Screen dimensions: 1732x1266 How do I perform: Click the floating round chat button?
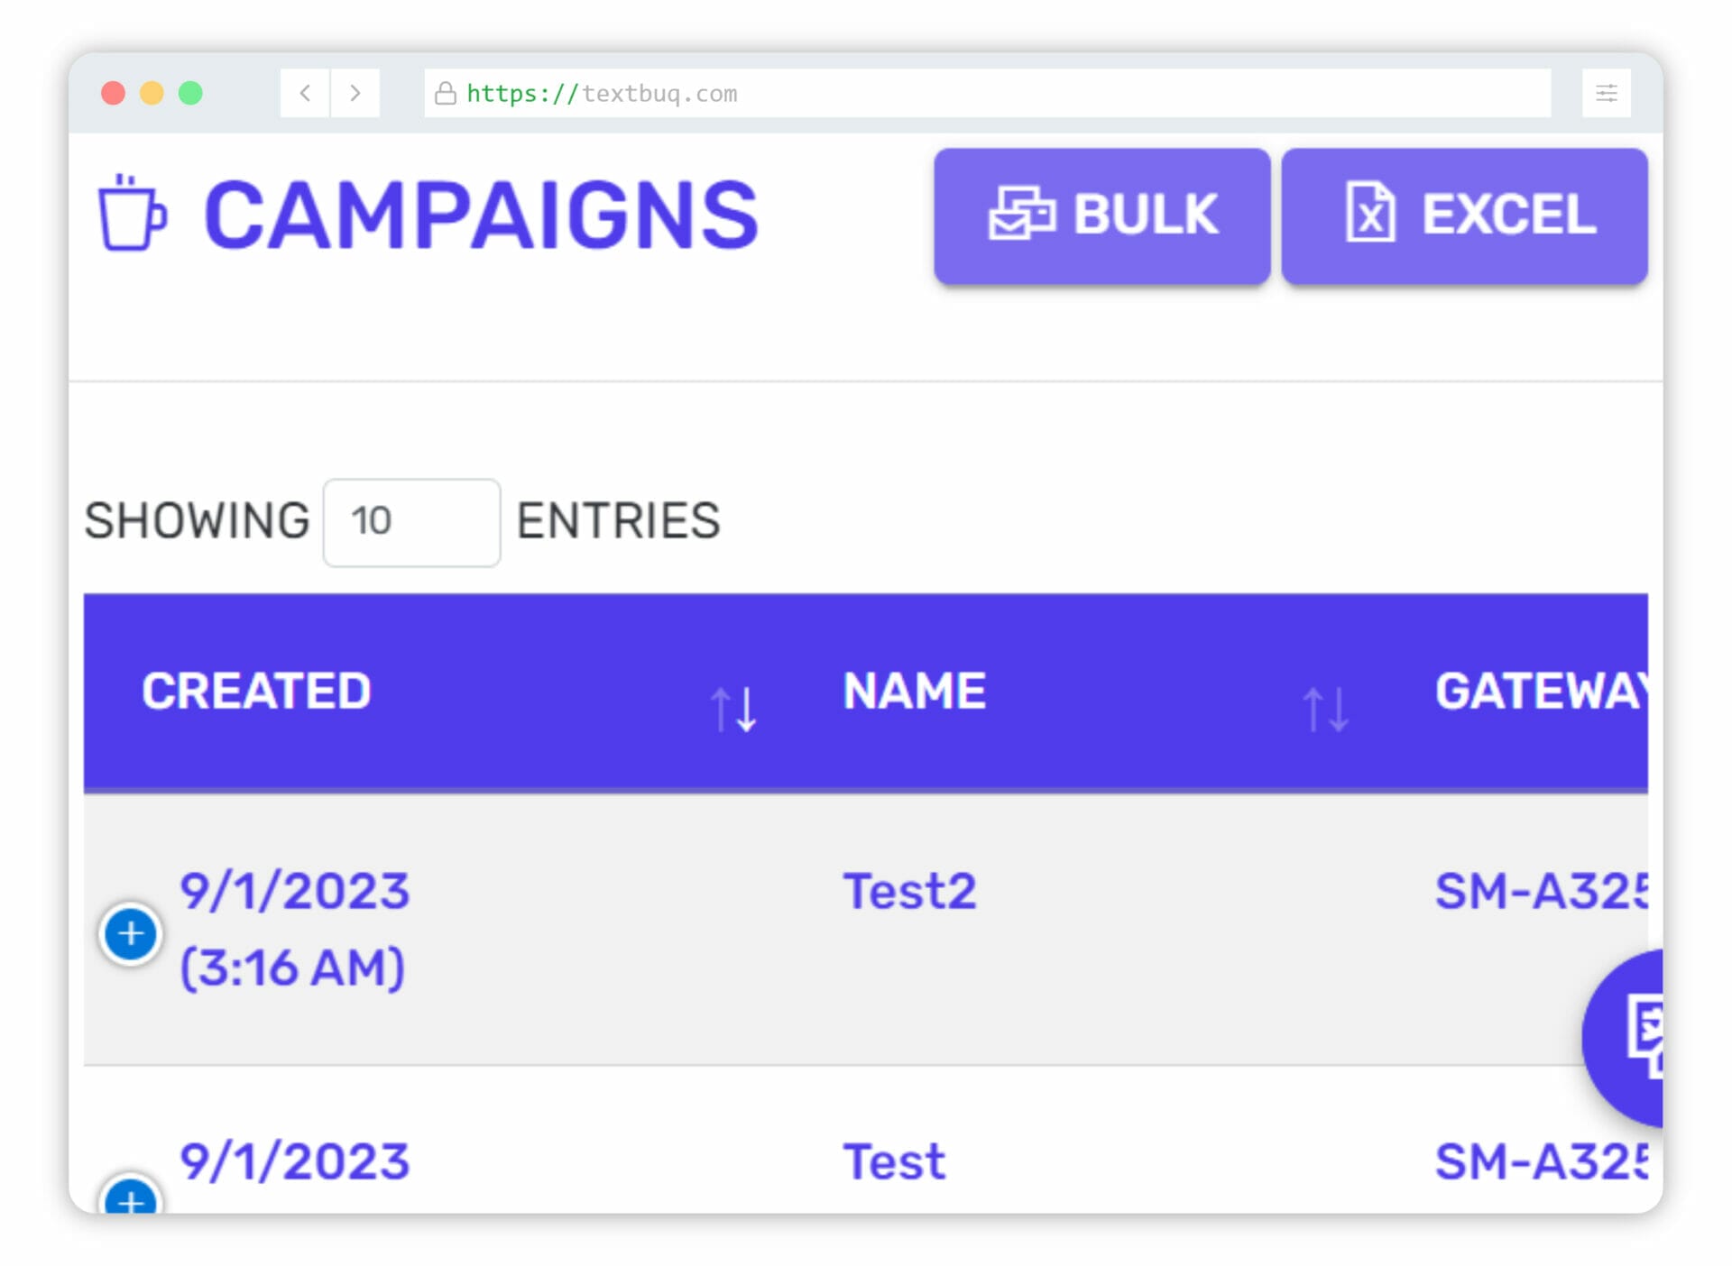click(x=1628, y=1037)
